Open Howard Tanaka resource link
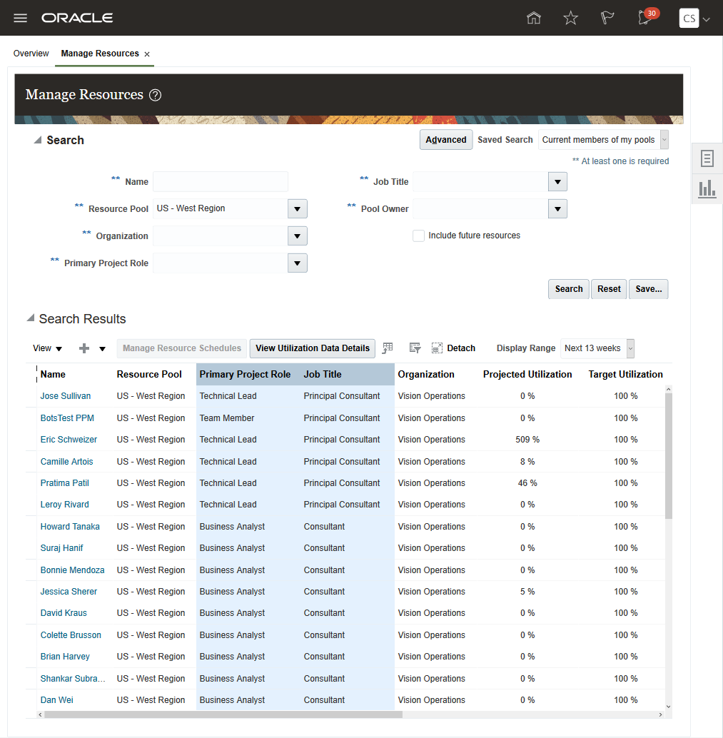This screenshot has height=738, width=723. click(x=70, y=527)
